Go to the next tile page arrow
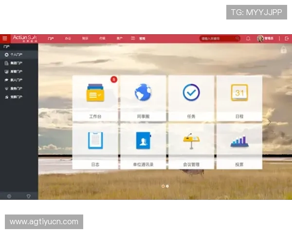292x234 pixels. coord(269,122)
